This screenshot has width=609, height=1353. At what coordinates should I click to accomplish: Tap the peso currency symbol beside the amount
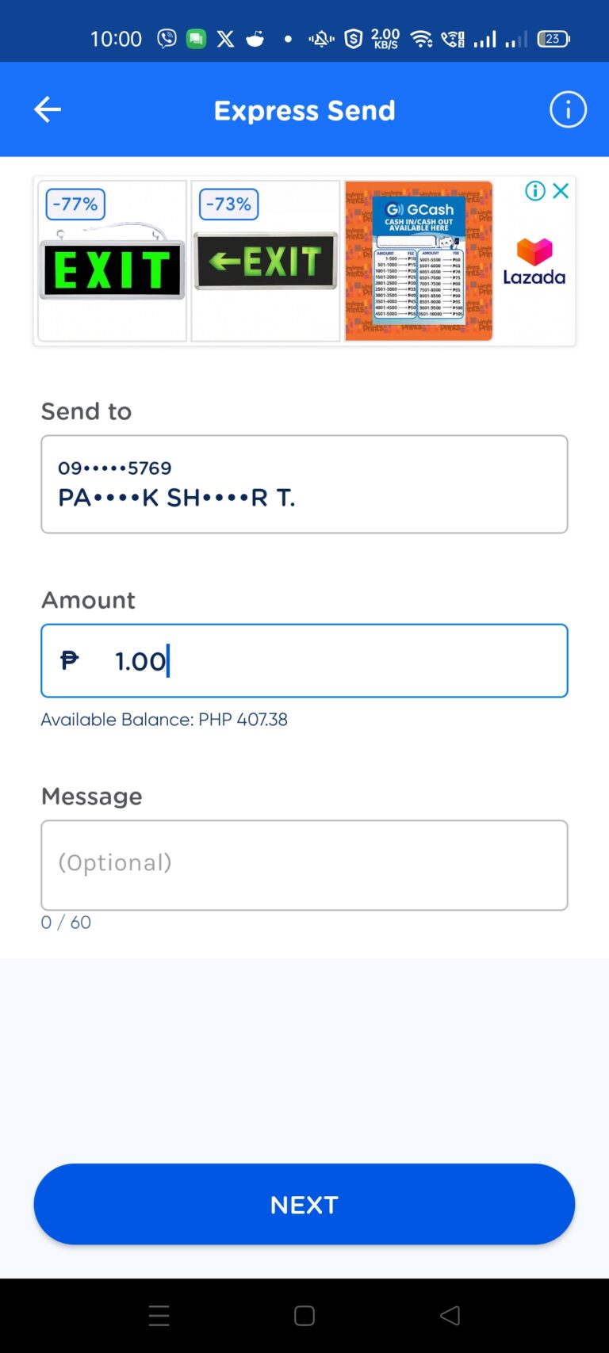[x=70, y=660]
